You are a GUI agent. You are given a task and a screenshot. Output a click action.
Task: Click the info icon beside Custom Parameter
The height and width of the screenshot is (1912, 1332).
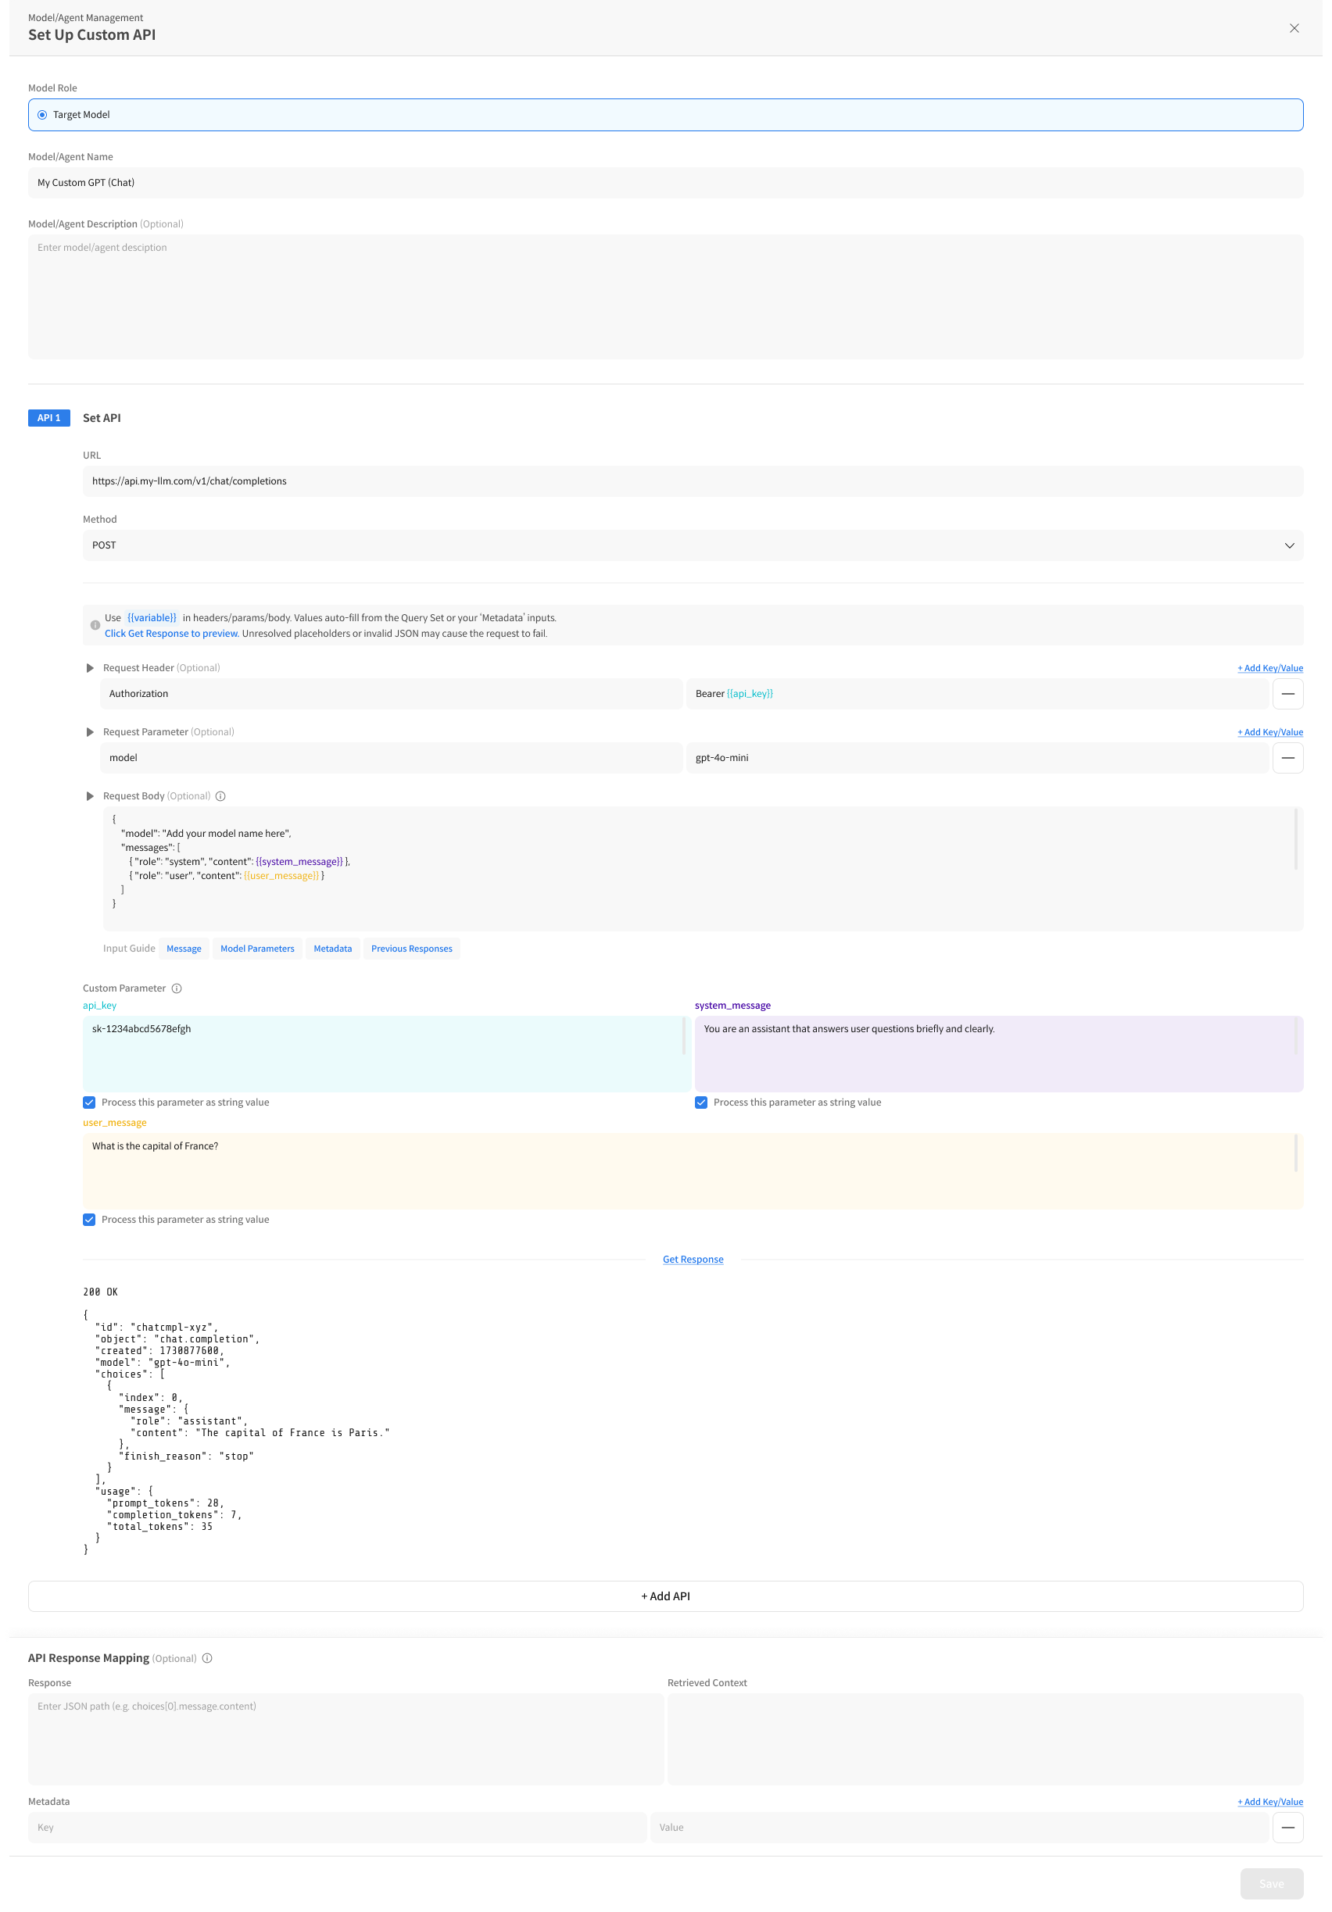pos(177,988)
